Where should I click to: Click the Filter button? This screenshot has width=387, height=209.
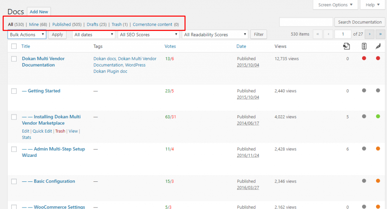coord(259,34)
